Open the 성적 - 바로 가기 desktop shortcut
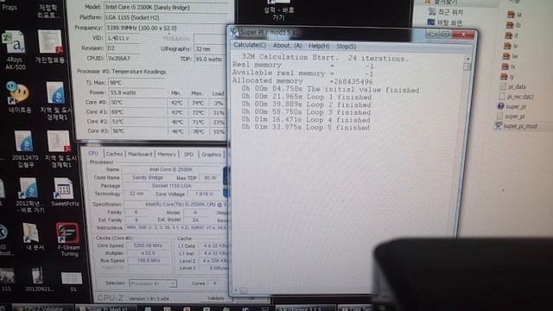 (x=278, y=10)
